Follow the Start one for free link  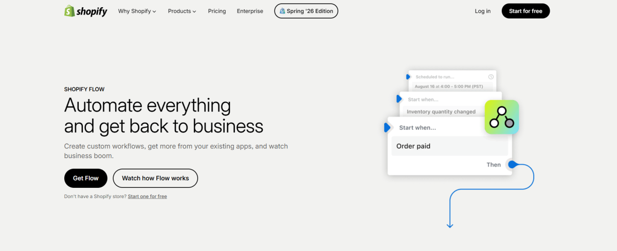pos(148,197)
